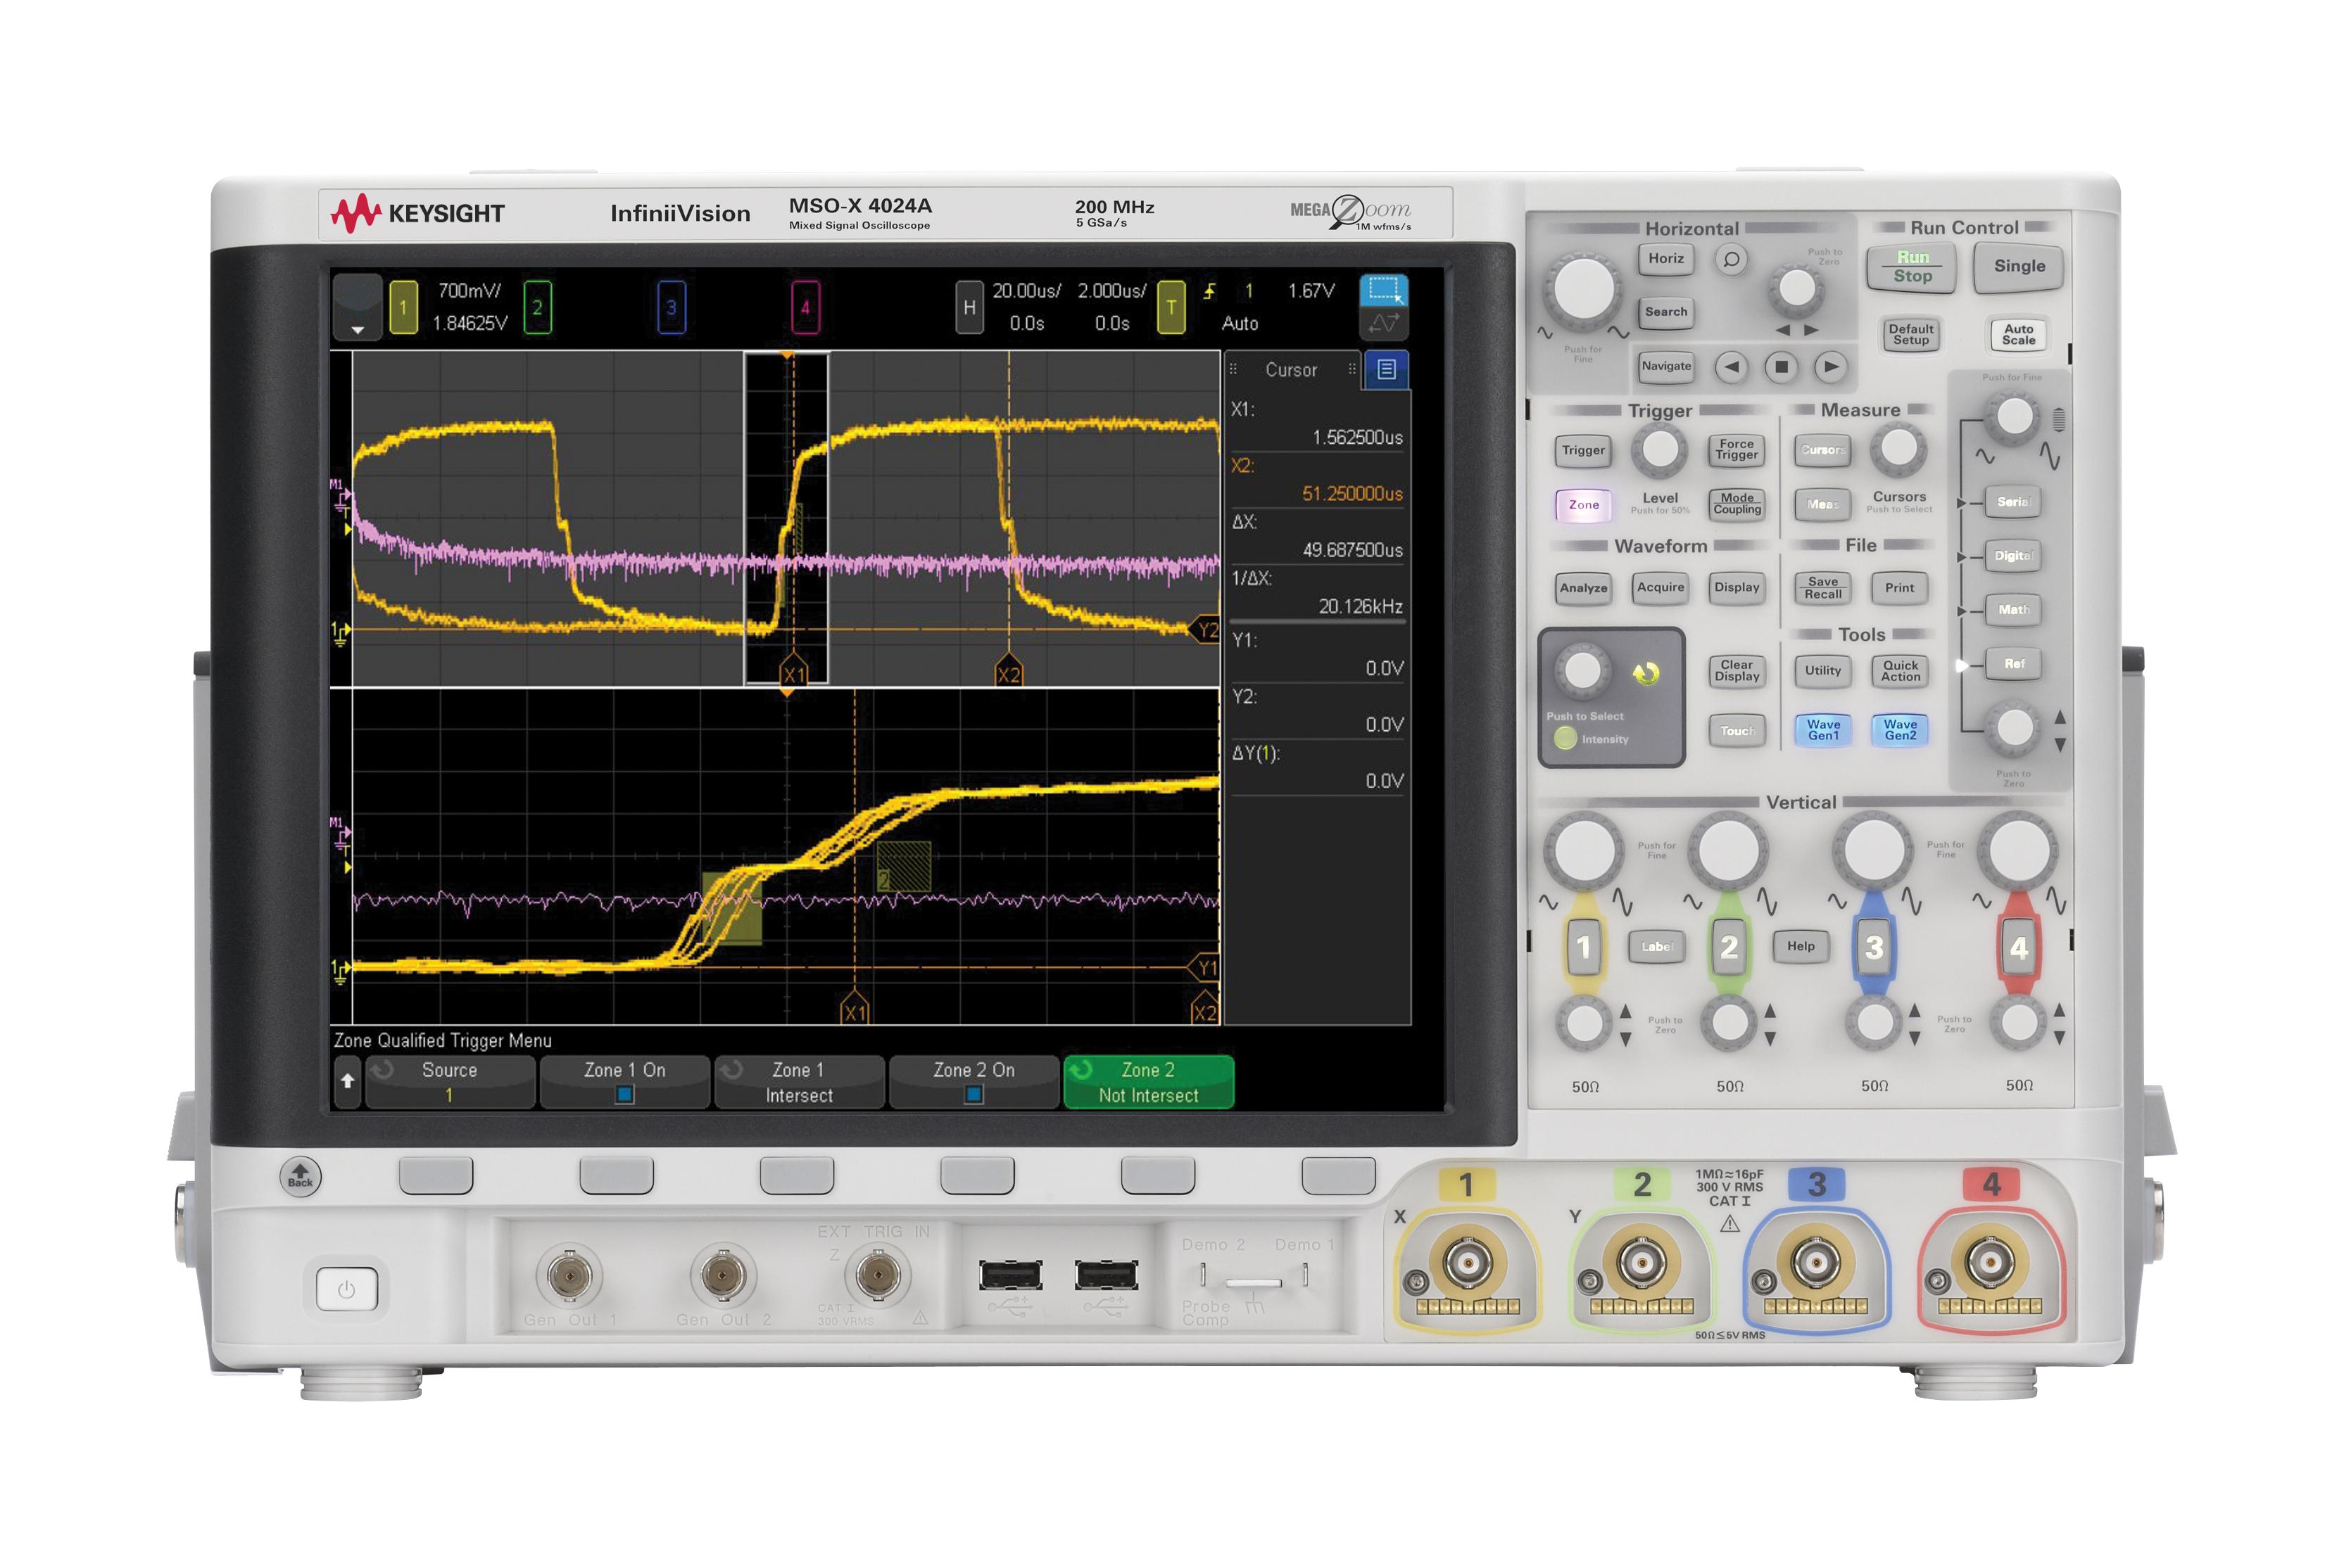The image size is (2344, 1568).
Task: Push the Intensity button
Action: [1565, 739]
